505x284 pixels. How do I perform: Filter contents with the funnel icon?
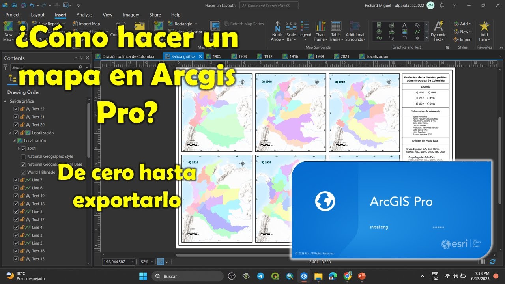(x=6, y=67)
